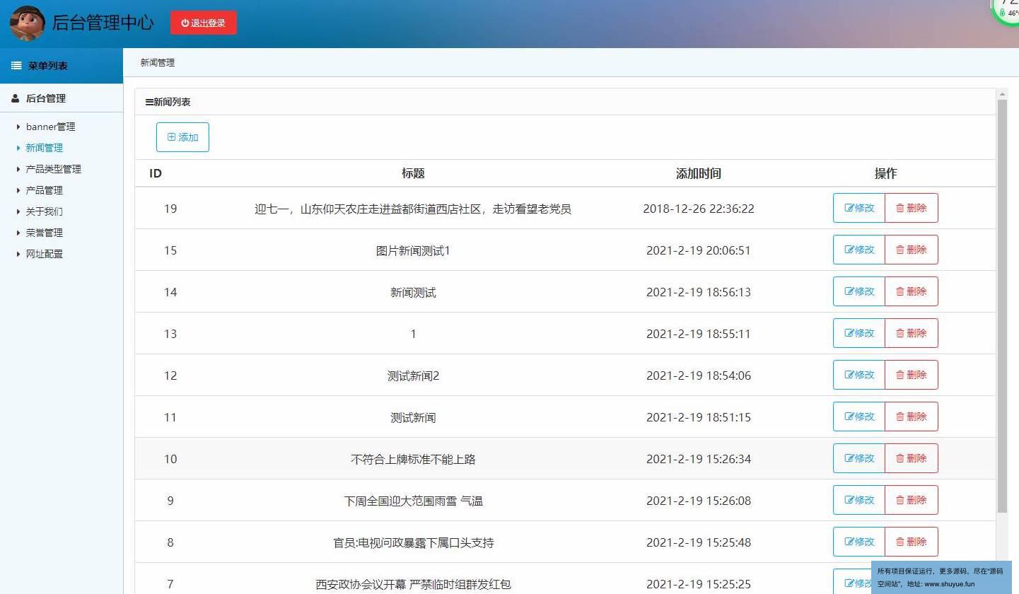Click the title 官员:电视问政暴露下属口头支持
This screenshot has width=1019, height=594.
(x=413, y=542)
